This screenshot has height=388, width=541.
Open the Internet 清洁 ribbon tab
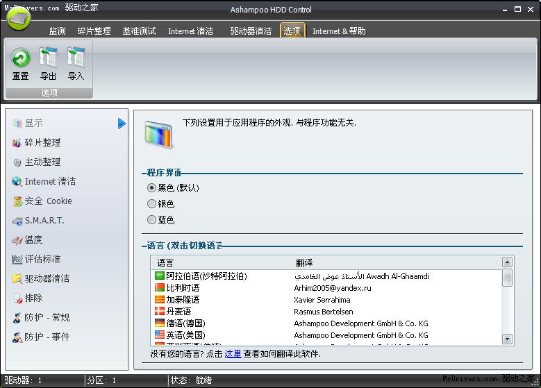(x=190, y=31)
